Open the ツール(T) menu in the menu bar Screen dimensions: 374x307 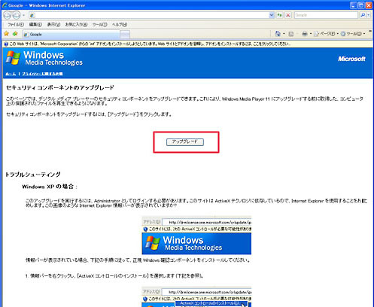pyautogui.click(x=99, y=25)
